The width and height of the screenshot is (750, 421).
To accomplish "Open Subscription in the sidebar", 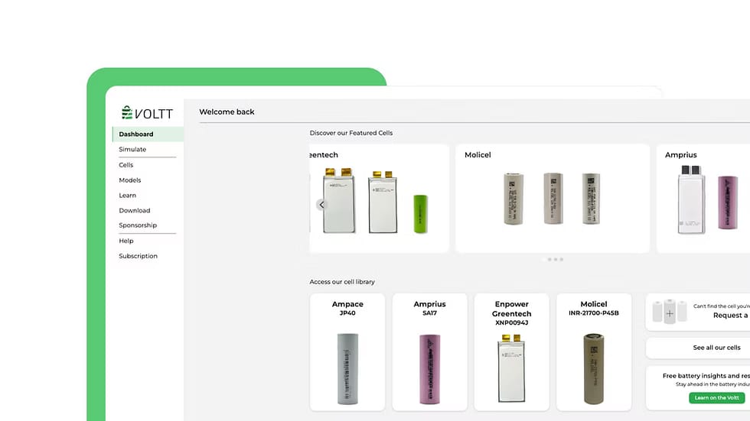I will [138, 256].
